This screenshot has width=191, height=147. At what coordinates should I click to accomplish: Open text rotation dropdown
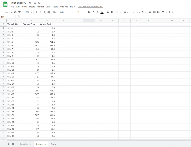[x=144, y=12]
